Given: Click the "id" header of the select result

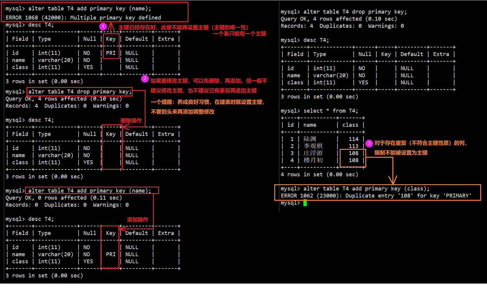Looking at the screenshot, I should click(290, 125).
